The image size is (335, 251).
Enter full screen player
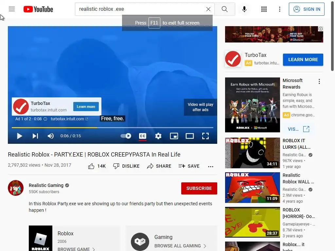205,136
